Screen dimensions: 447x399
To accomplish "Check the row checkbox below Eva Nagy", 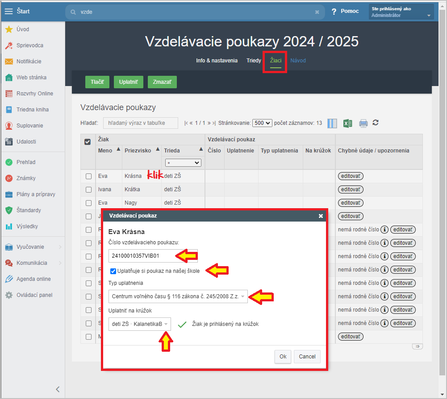I will coord(89,216).
